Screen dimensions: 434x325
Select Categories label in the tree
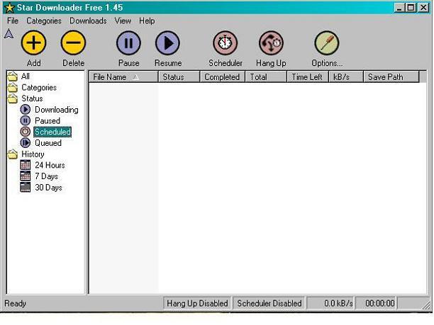pos(39,88)
